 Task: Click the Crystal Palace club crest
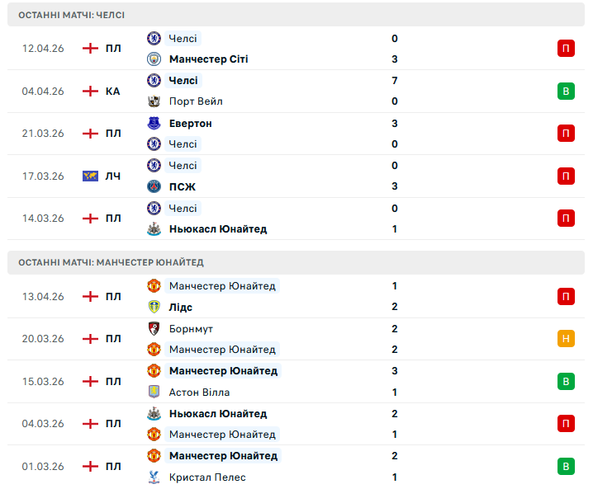click(154, 477)
